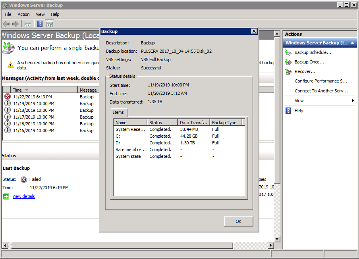Open the Help menu in menu bar
The width and height of the screenshot is (359, 259).
point(55,14)
